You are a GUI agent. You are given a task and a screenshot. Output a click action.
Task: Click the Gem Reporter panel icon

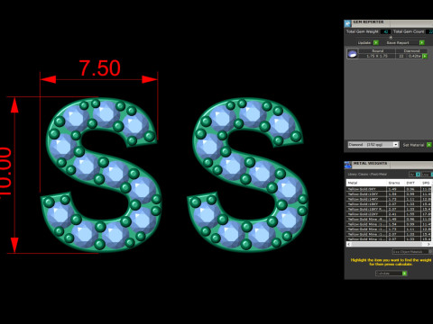(x=347, y=23)
